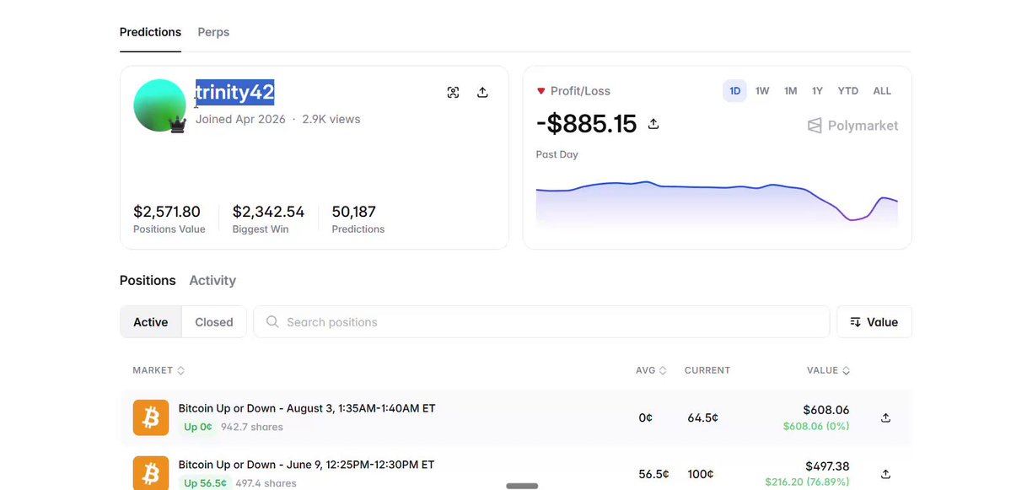
Task: Click the 50,187 Predictions count
Action: click(x=354, y=212)
